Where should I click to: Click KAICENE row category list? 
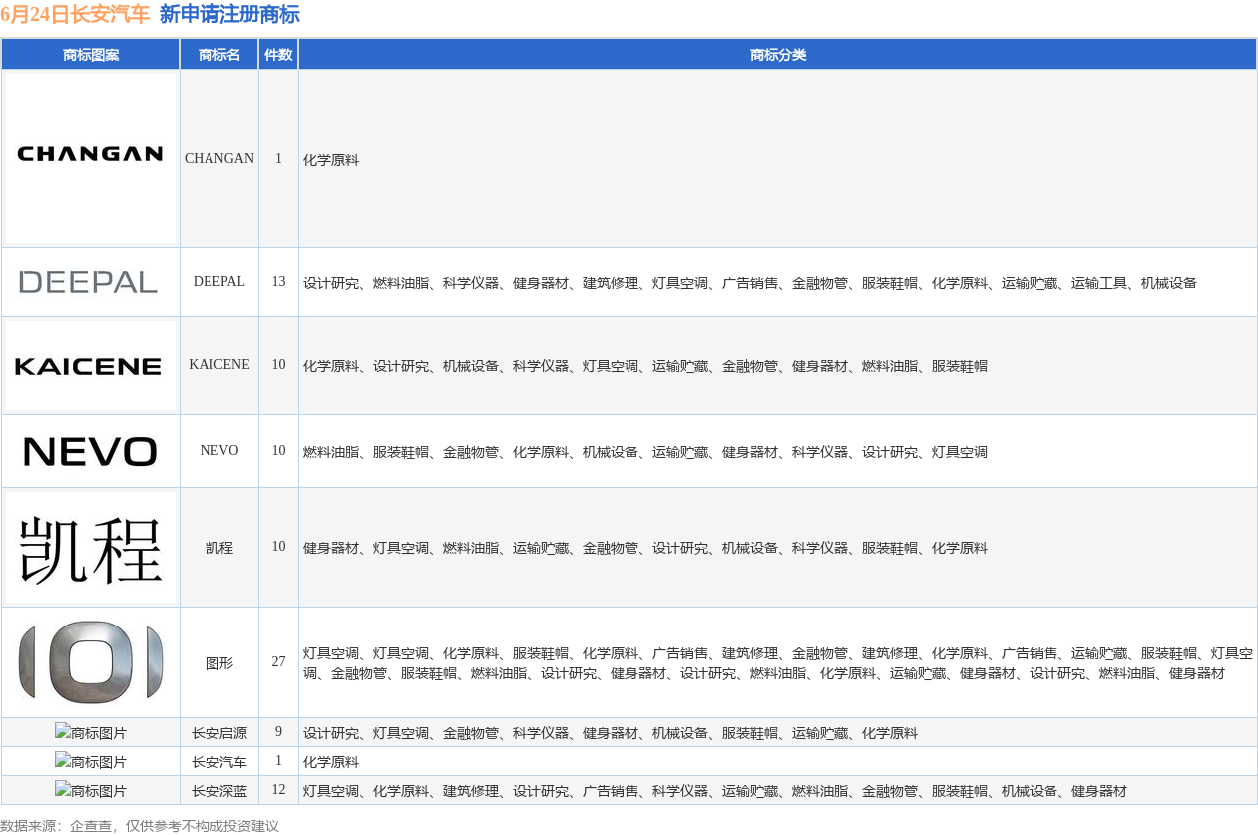[645, 366]
